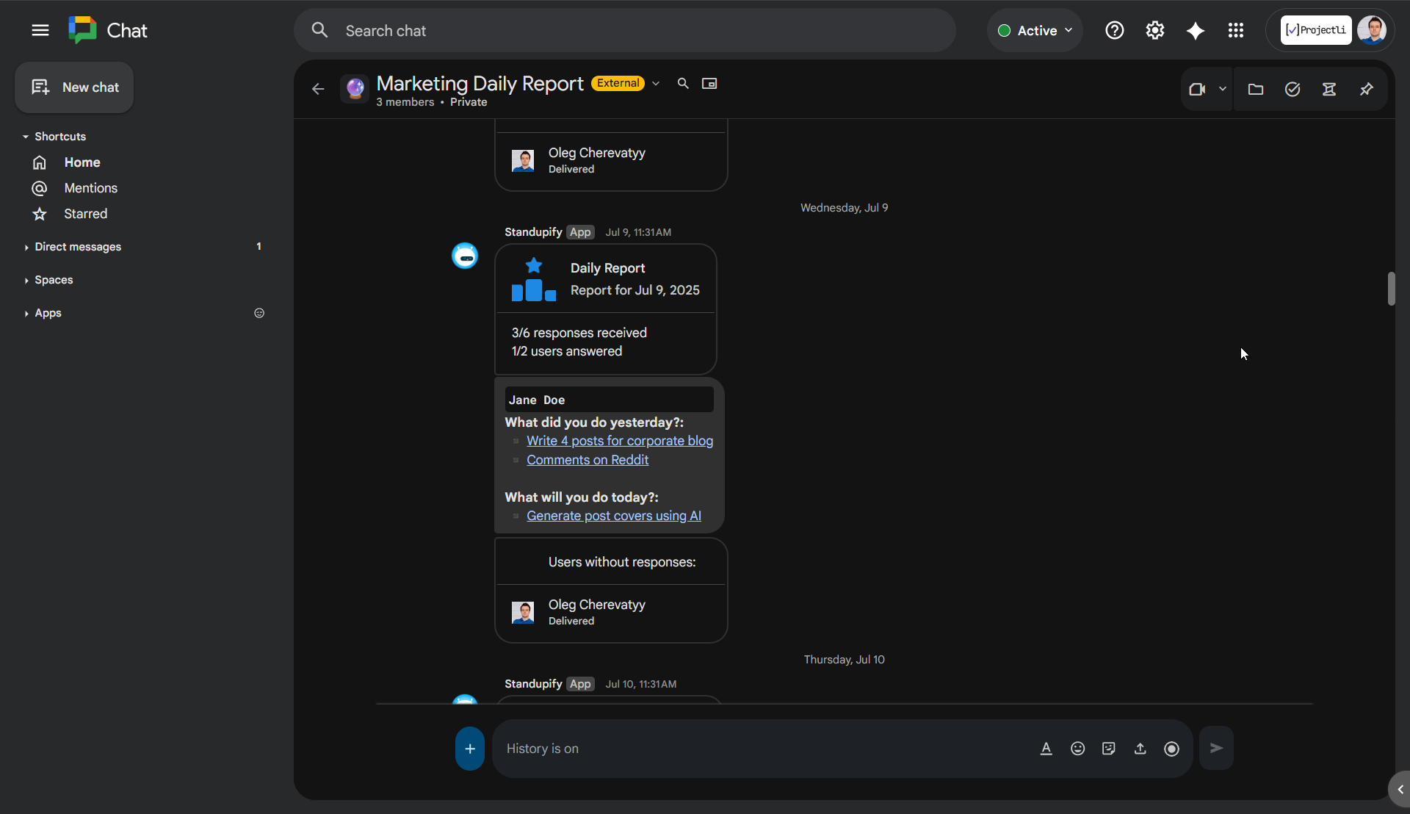Open the GIF picker in the message bar
The height and width of the screenshot is (814, 1410).
pyautogui.click(x=1108, y=748)
